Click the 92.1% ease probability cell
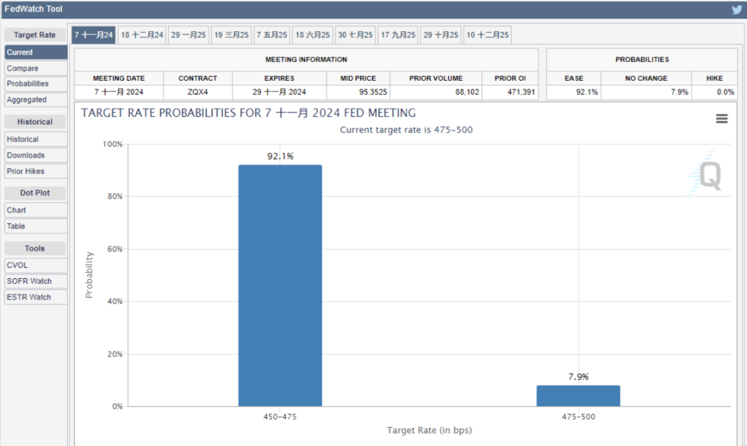The height and width of the screenshot is (446, 747). click(x=574, y=92)
